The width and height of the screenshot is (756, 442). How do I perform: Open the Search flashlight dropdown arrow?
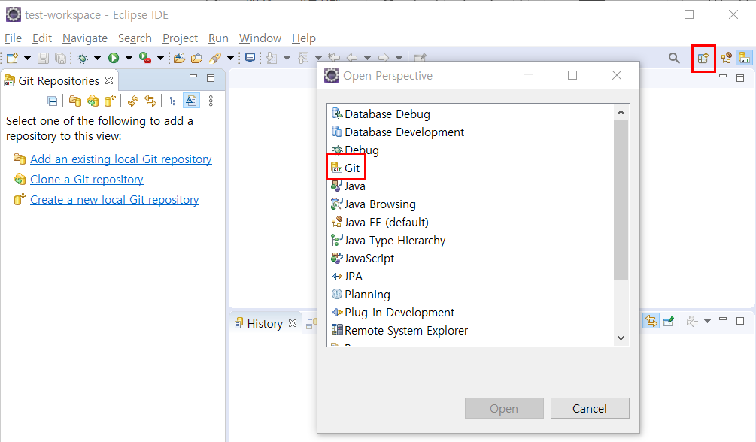230,59
